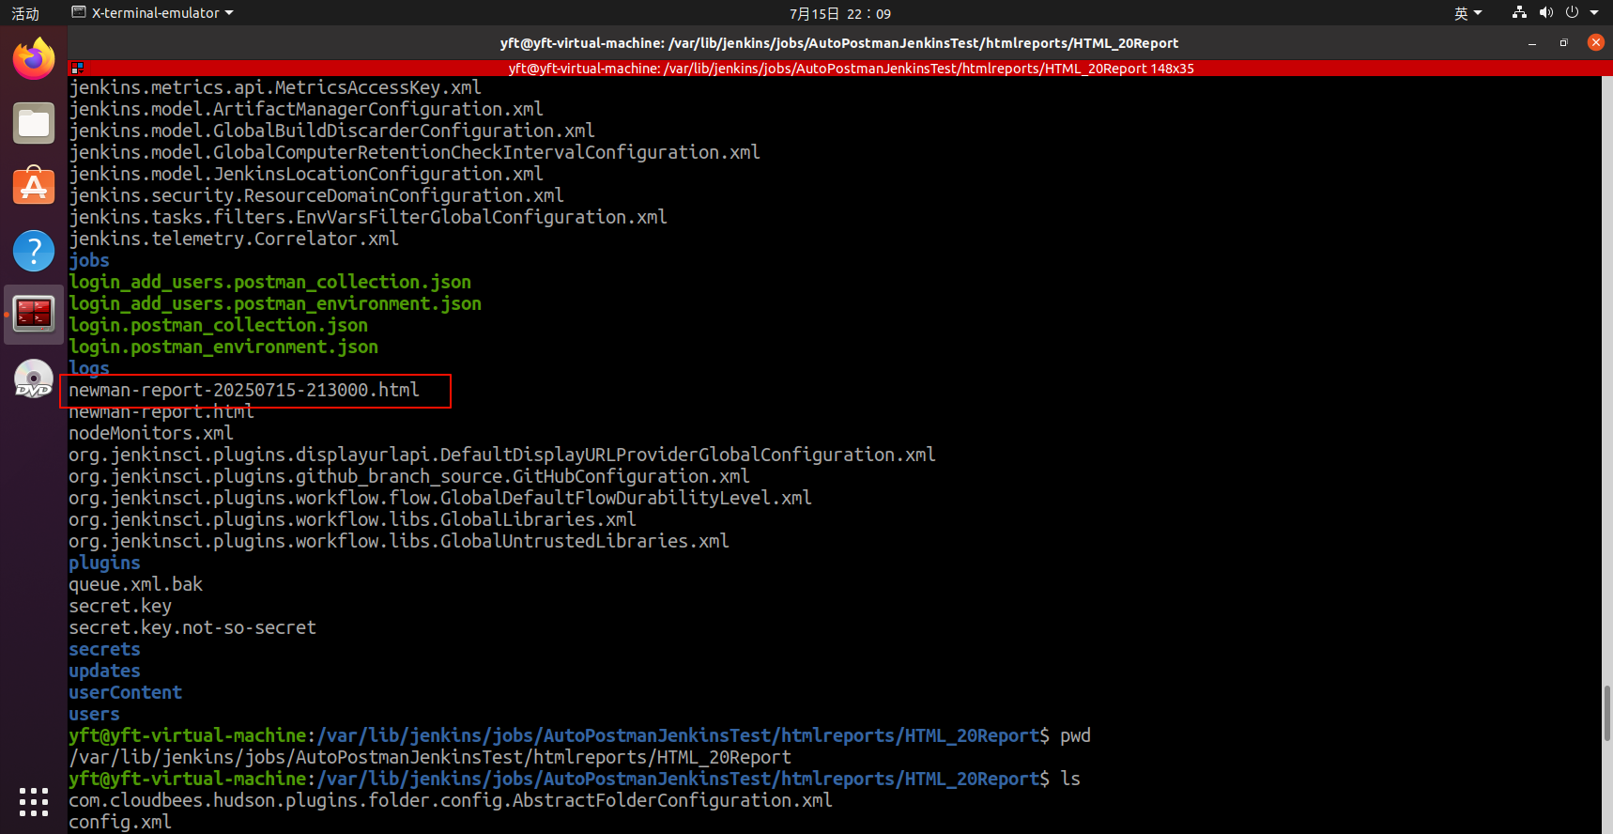Select the terminal emulator dock icon
Screen dimensions: 1613x834
(34, 315)
